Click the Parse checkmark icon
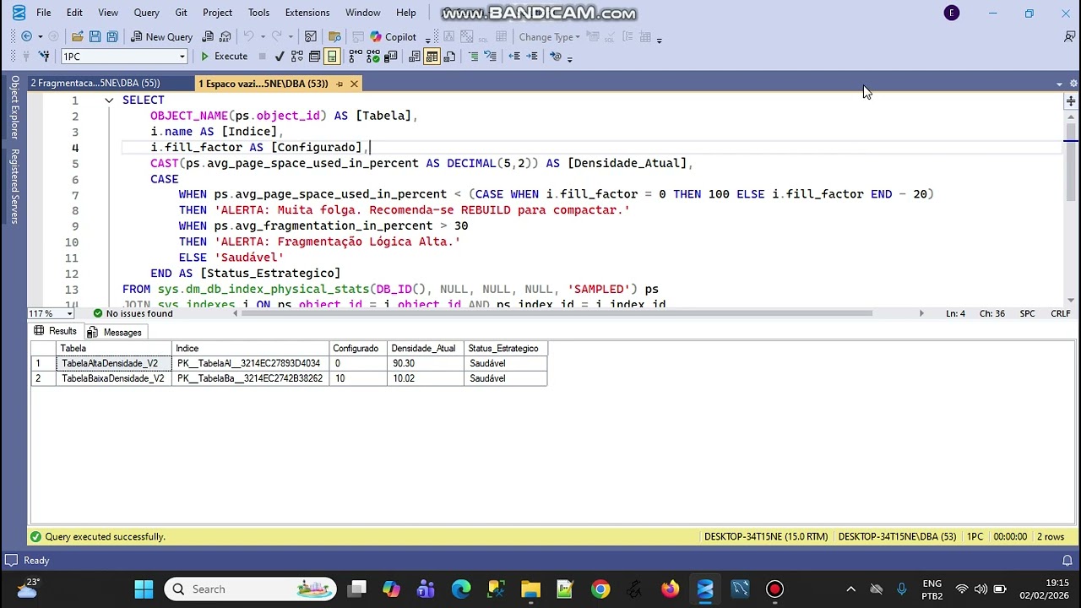The image size is (1081, 608). coord(280,57)
